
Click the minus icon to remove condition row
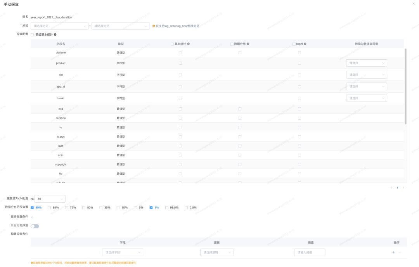[x=400, y=252]
